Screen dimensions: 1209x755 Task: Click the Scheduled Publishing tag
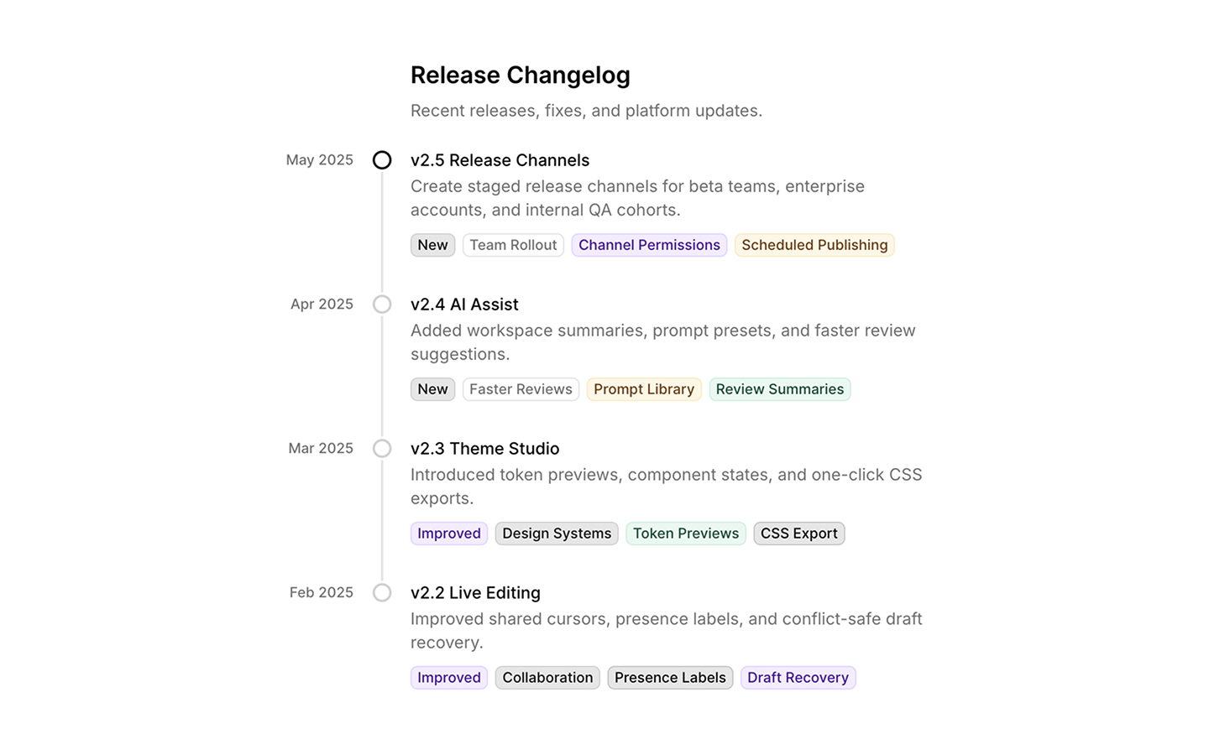[814, 245]
